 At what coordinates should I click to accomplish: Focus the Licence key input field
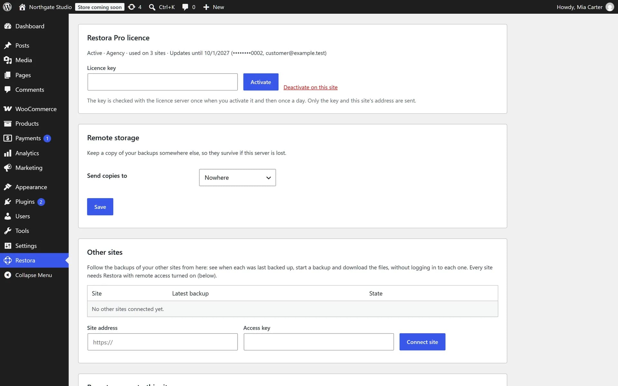coord(163,82)
